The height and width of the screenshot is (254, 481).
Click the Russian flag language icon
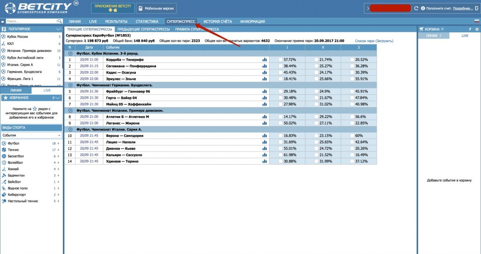[x=476, y=22]
